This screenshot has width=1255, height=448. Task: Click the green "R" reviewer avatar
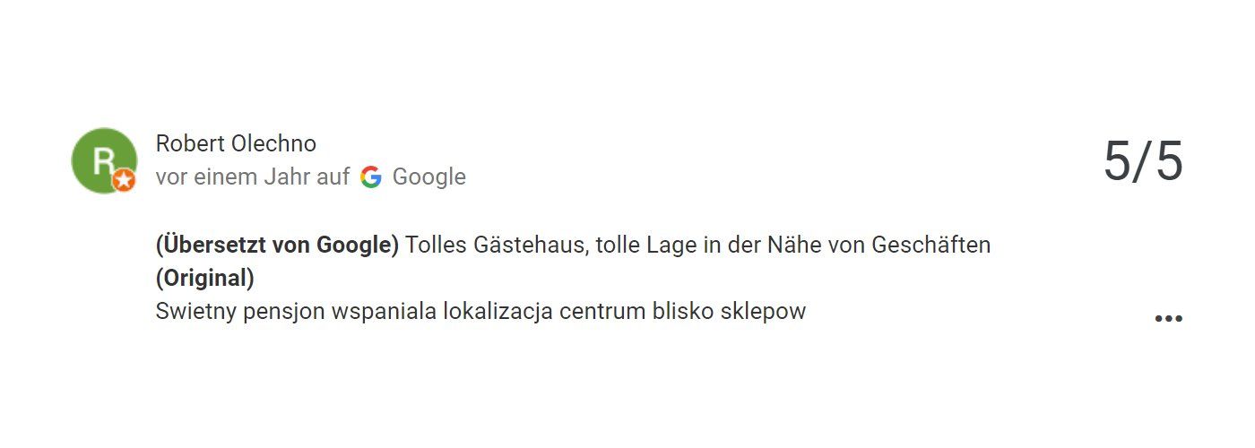click(102, 159)
